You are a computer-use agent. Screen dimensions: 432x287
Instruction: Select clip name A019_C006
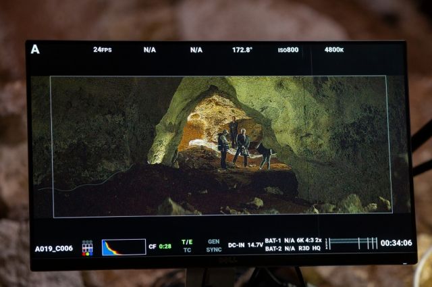[x=54, y=249]
